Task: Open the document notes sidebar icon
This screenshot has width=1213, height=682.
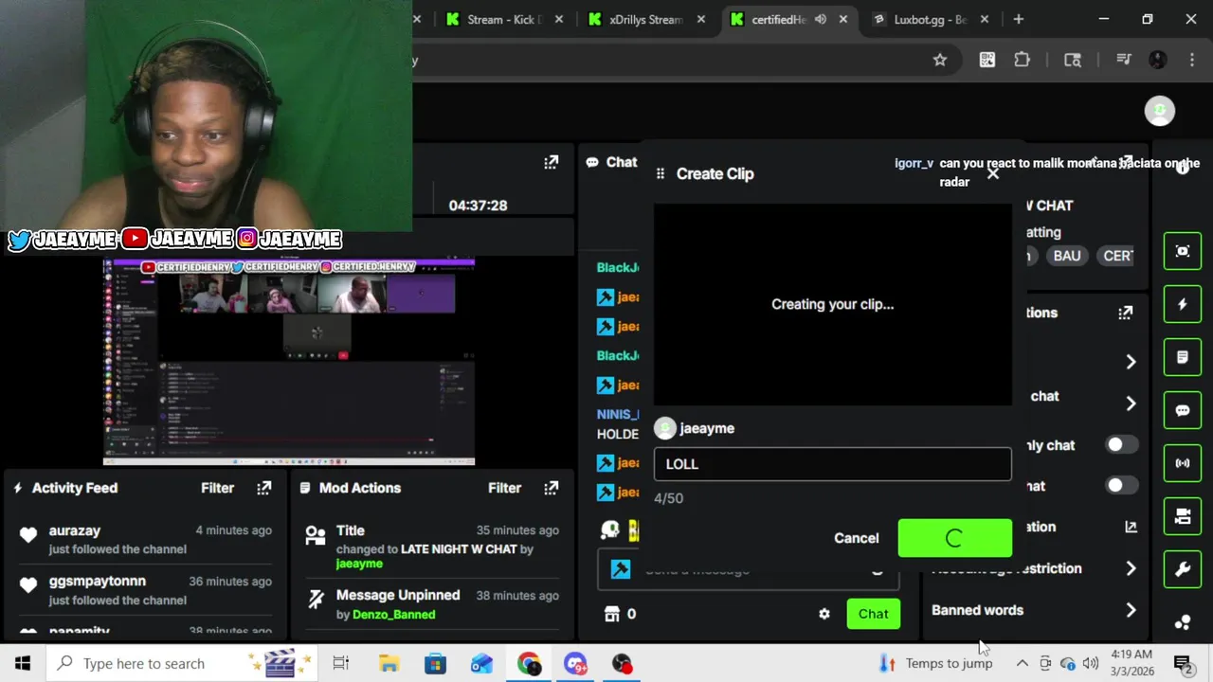Action: click(1183, 357)
